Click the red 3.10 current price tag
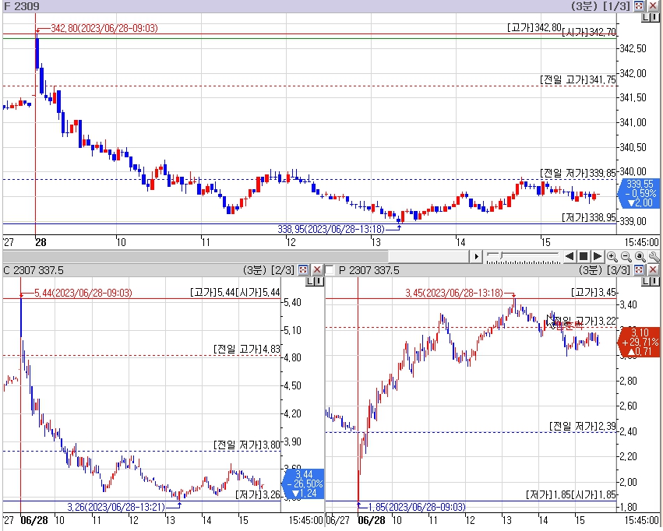 click(x=640, y=342)
